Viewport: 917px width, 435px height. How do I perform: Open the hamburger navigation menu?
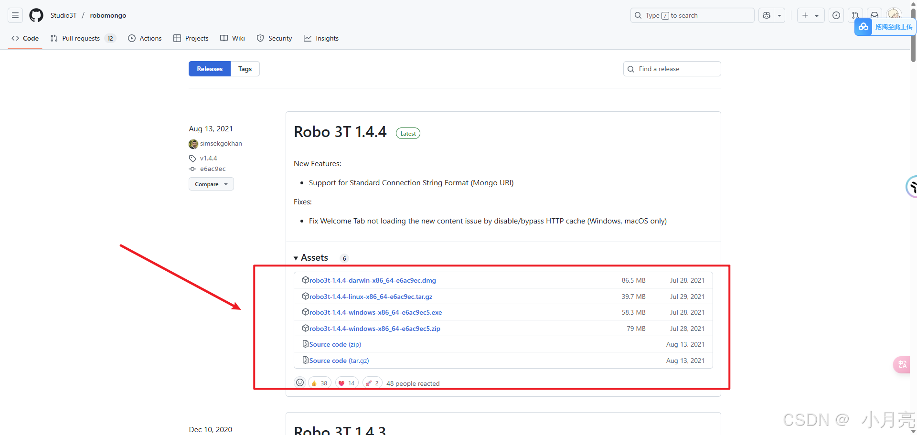coord(15,15)
